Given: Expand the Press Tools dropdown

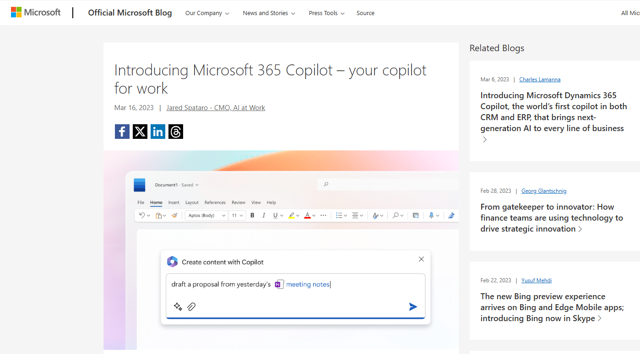Looking at the screenshot, I should pyautogui.click(x=326, y=13).
